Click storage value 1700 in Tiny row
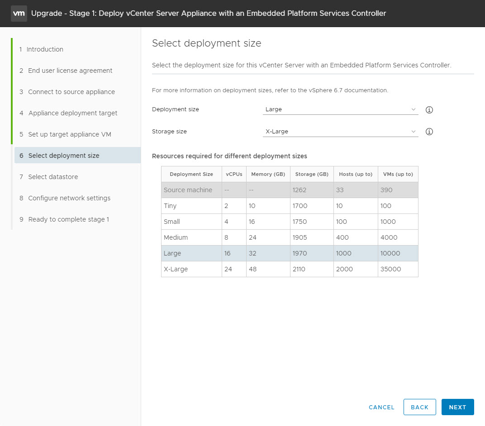 pyautogui.click(x=300, y=206)
